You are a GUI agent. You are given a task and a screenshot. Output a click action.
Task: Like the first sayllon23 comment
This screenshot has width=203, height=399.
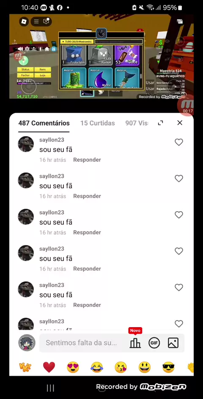179,142
